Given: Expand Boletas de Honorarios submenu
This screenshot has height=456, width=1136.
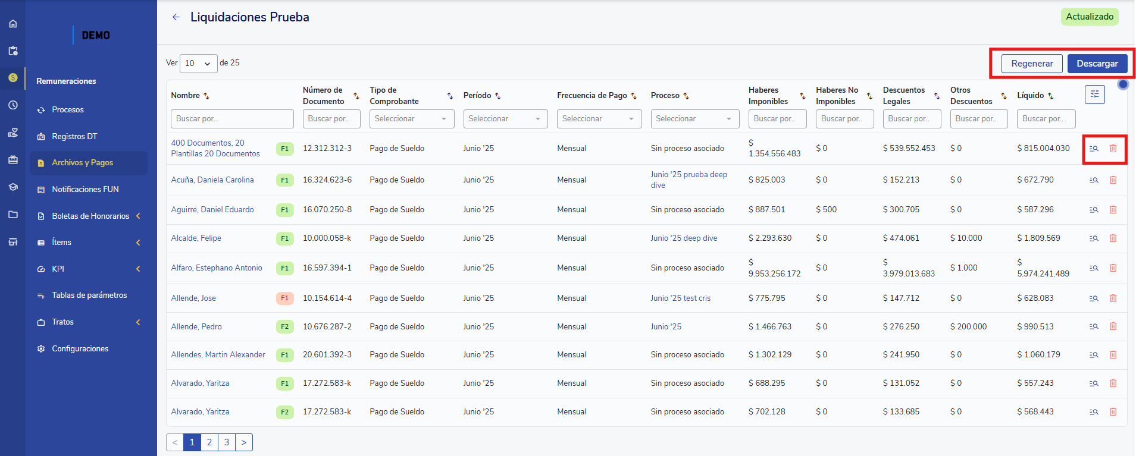Looking at the screenshot, I should tap(90, 216).
